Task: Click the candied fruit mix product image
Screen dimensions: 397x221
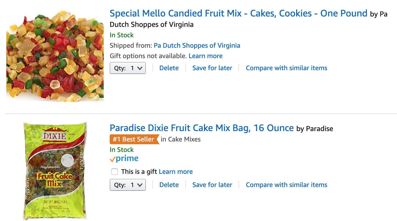Action: click(55, 56)
